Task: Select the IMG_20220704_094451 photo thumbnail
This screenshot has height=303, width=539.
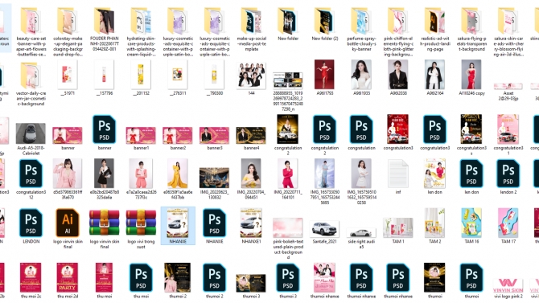Action: 251,174
